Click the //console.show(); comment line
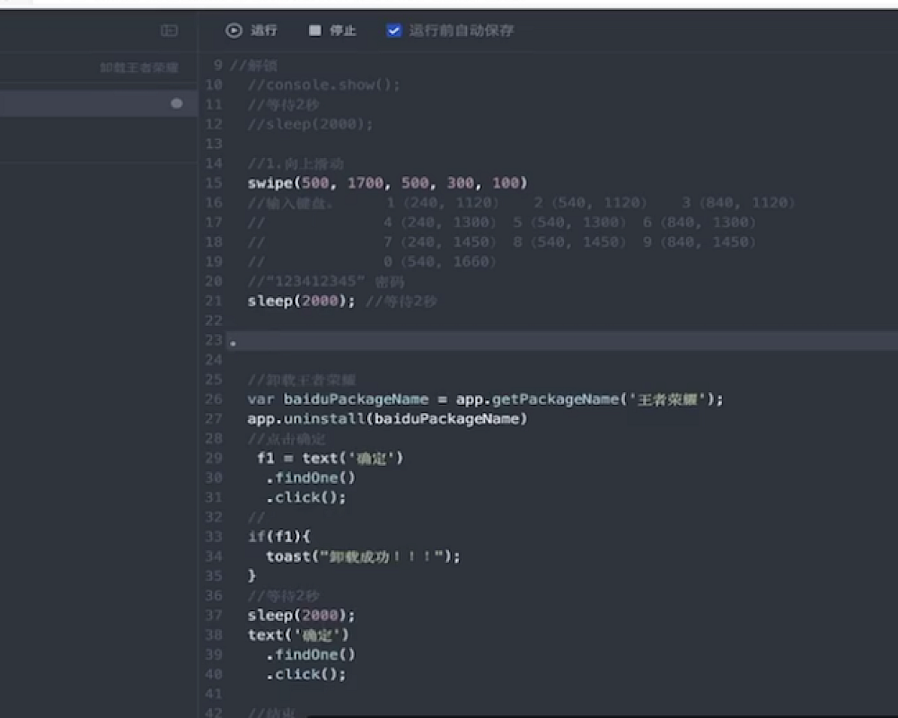This screenshot has height=718, width=898. click(324, 85)
